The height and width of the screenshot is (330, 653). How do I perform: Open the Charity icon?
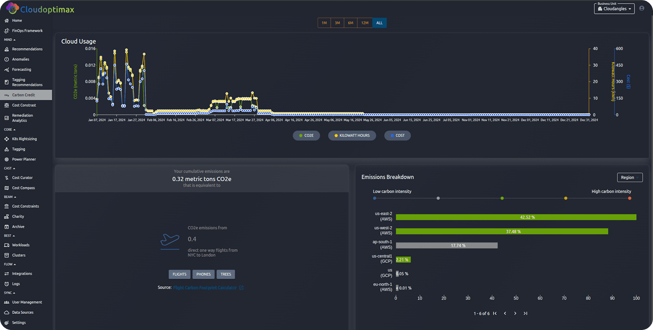click(x=7, y=217)
